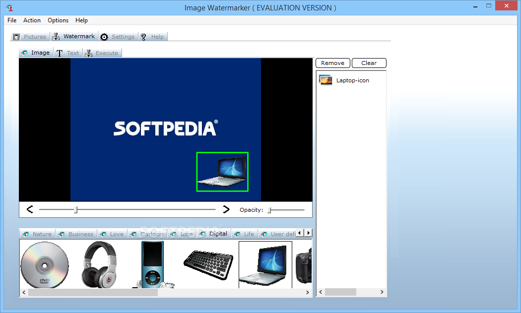Click clipart gallery scrollbar right arrow
The height and width of the screenshot is (313, 521).
[x=307, y=292]
